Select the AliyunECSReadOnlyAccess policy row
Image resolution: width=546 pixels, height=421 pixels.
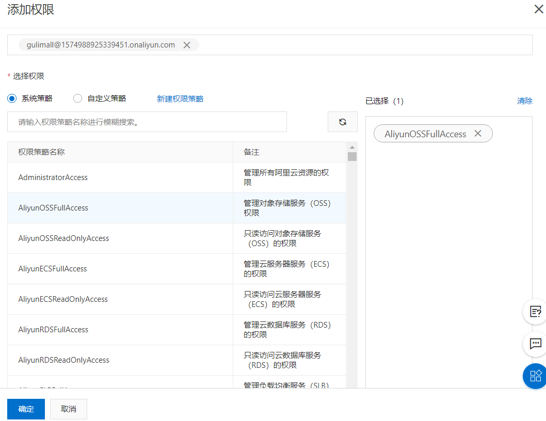tap(176, 299)
